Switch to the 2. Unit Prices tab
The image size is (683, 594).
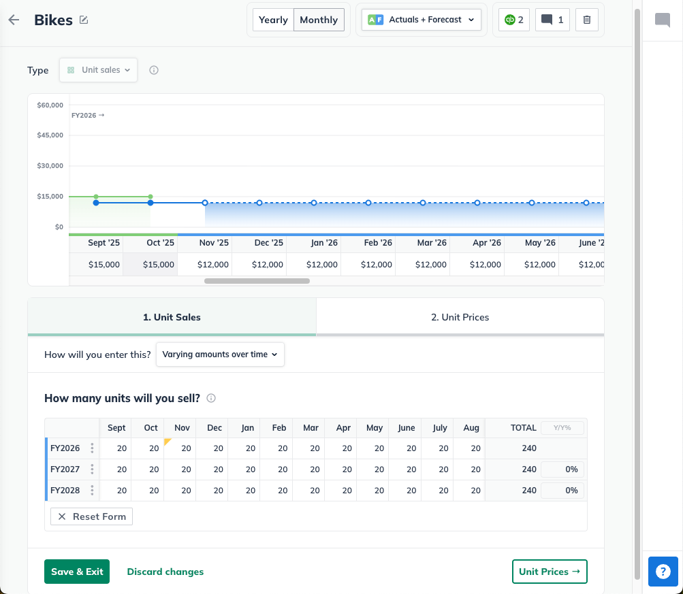click(x=460, y=317)
